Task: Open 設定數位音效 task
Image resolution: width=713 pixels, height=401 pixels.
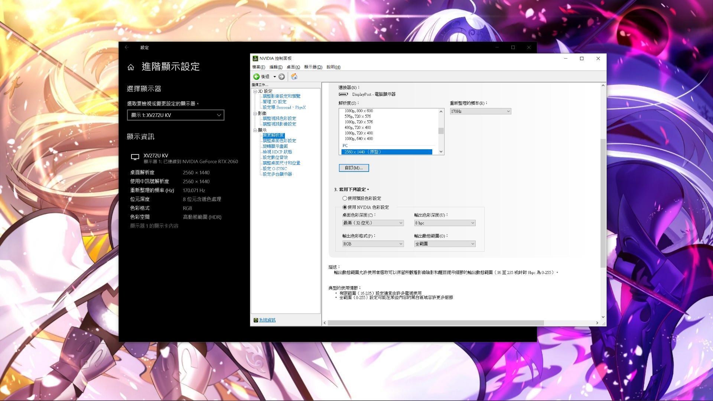Action: point(275,157)
